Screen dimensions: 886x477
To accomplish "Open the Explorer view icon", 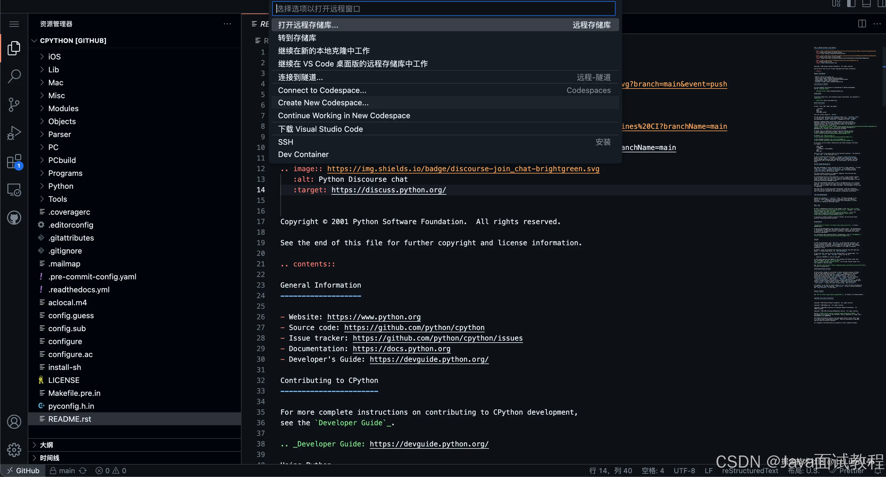I will coord(14,48).
